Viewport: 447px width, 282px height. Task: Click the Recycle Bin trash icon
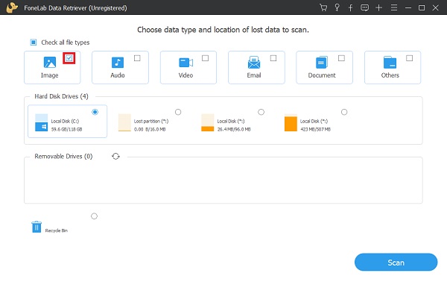point(37,227)
